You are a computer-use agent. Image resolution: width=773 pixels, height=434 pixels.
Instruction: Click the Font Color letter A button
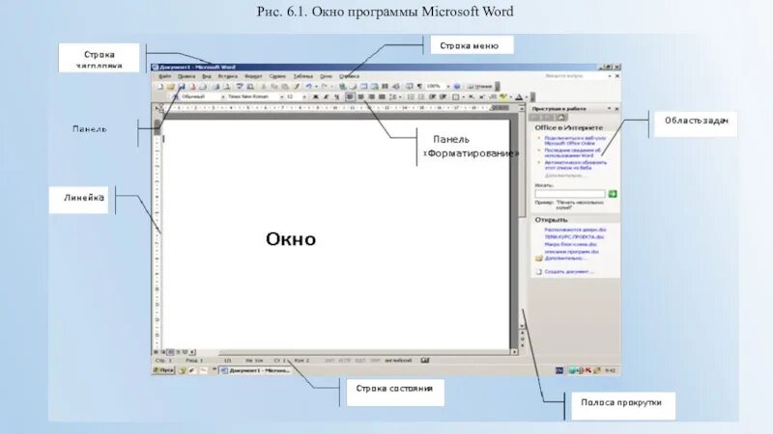519,97
